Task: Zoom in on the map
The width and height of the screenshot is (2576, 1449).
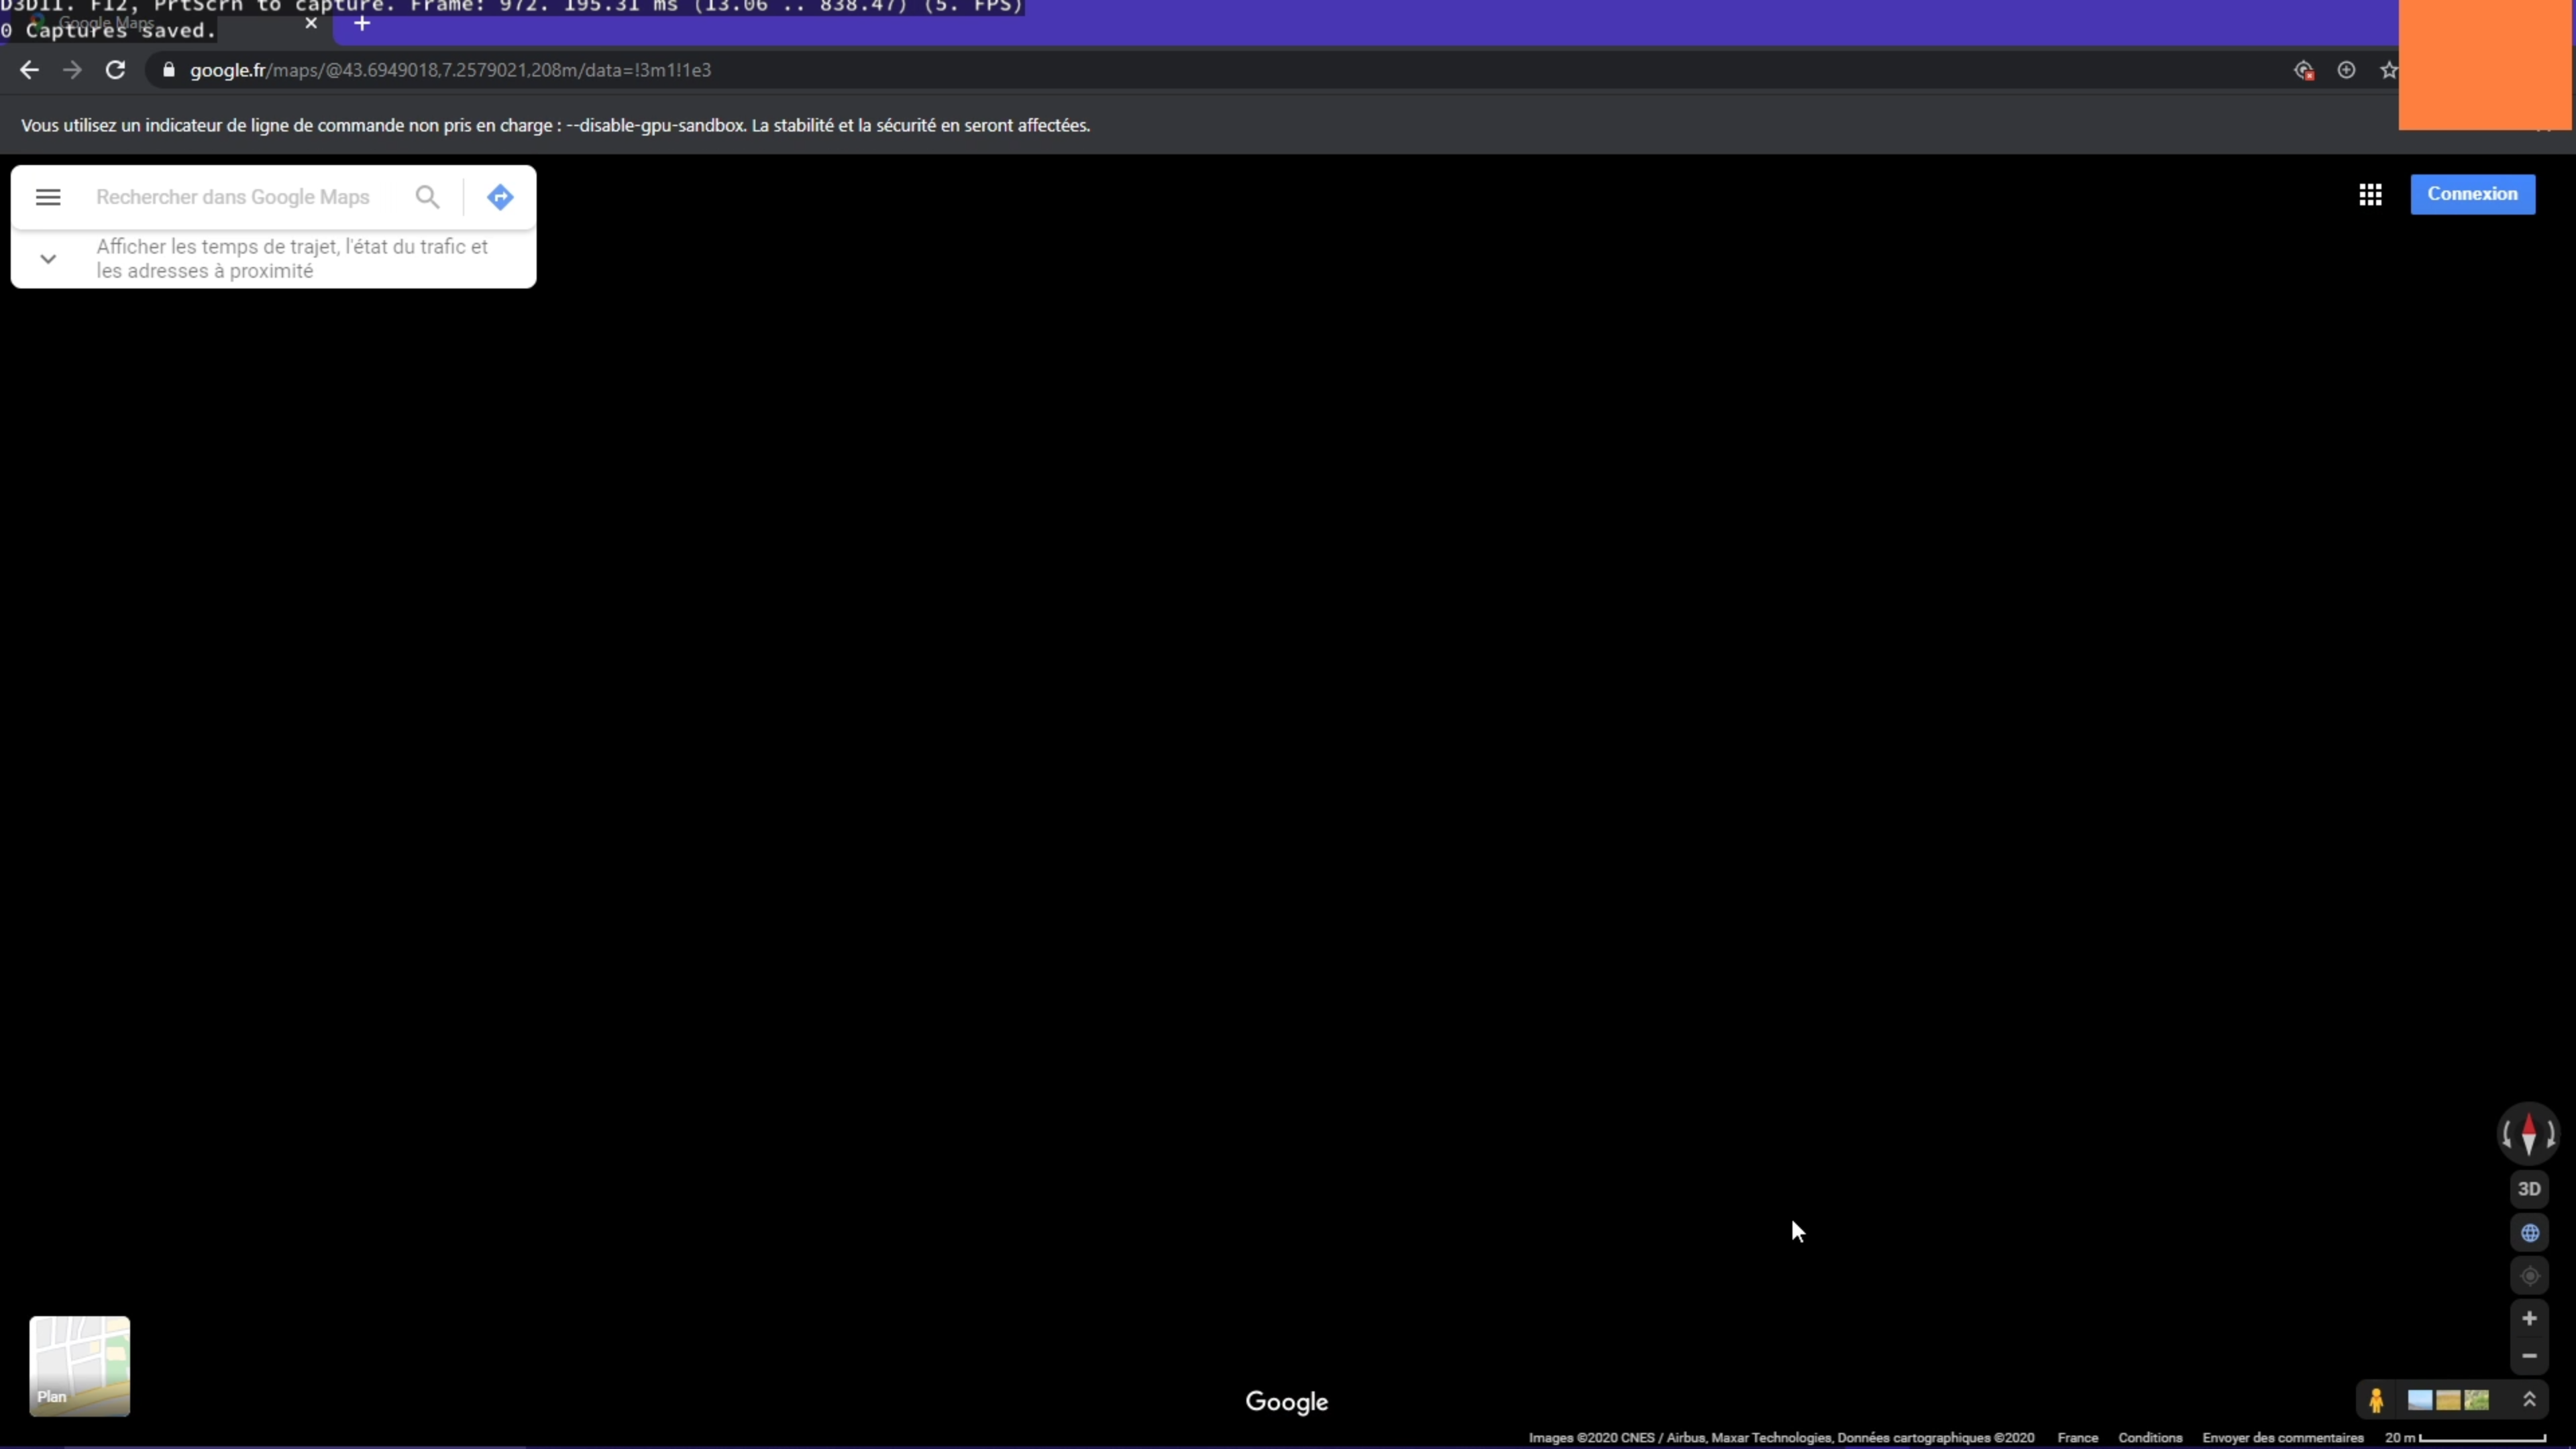Action: coord(2529,1319)
